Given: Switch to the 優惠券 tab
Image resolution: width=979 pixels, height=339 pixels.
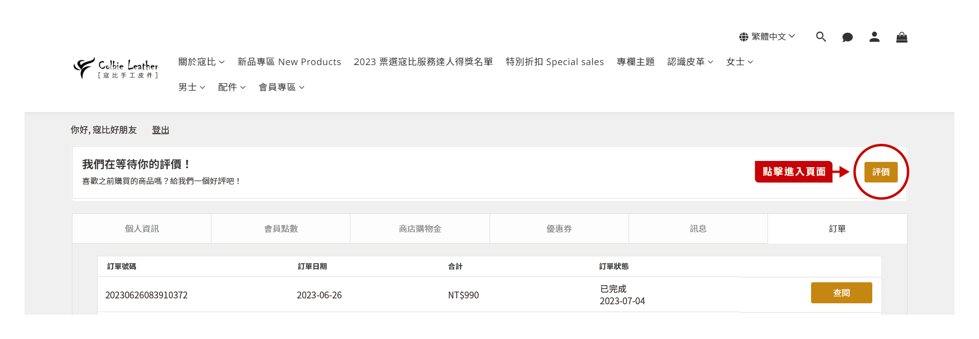Looking at the screenshot, I should click(x=559, y=228).
